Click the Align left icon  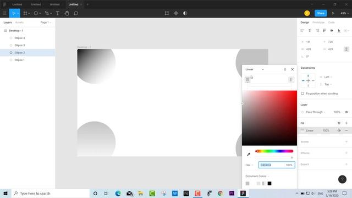tap(302, 31)
